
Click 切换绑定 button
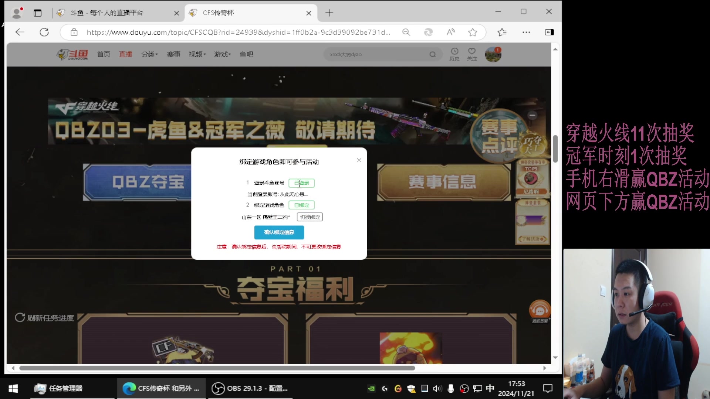click(x=310, y=217)
